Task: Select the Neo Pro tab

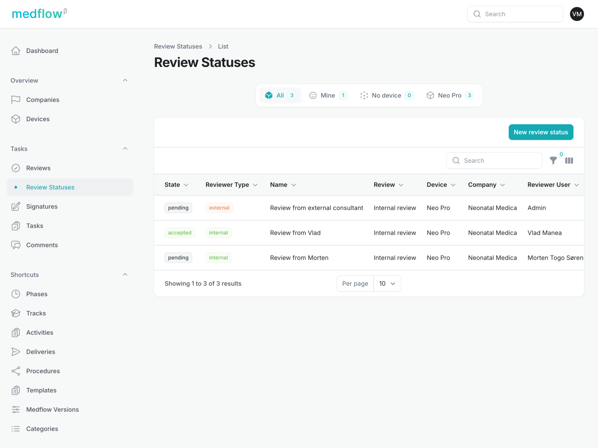Action: [449, 95]
